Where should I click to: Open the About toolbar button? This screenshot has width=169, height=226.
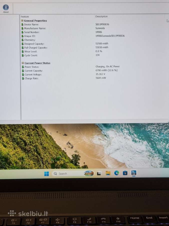(x=6, y=9)
